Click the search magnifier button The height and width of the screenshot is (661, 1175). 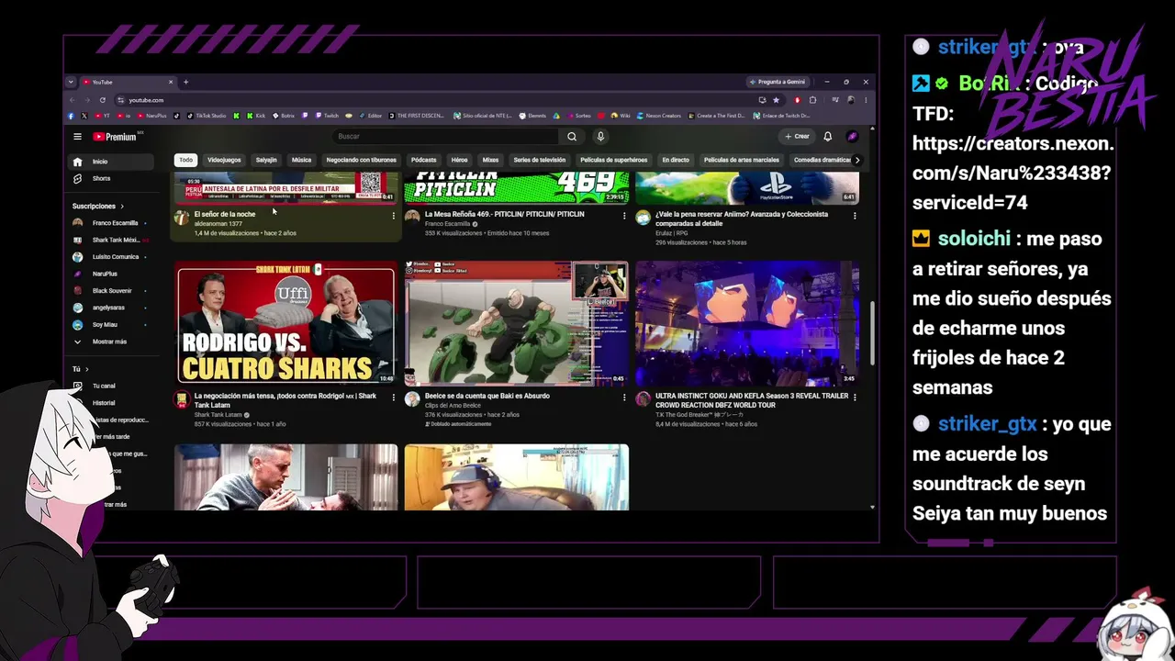(x=572, y=137)
